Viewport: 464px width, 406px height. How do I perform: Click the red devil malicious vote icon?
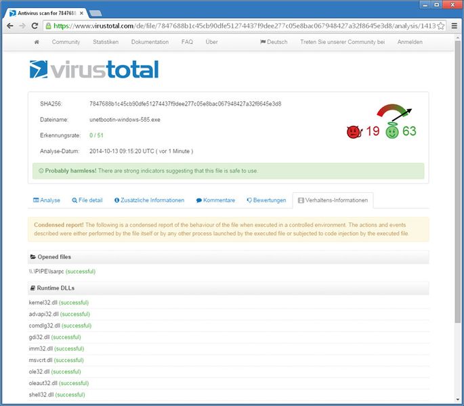pos(354,131)
